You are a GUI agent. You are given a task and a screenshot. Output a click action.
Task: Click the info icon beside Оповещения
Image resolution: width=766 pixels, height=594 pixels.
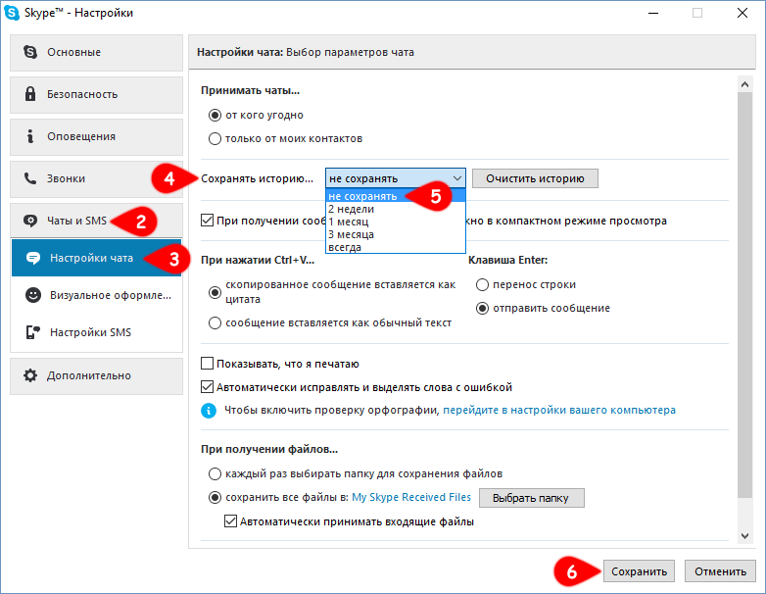30,136
